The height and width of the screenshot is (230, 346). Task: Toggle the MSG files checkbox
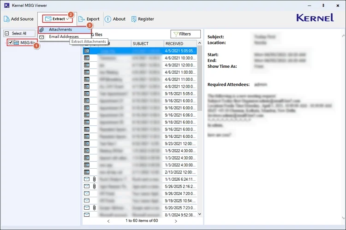(x=11, y=42)
